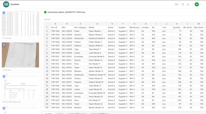Open the W user avatar

(x=196, y=4)
